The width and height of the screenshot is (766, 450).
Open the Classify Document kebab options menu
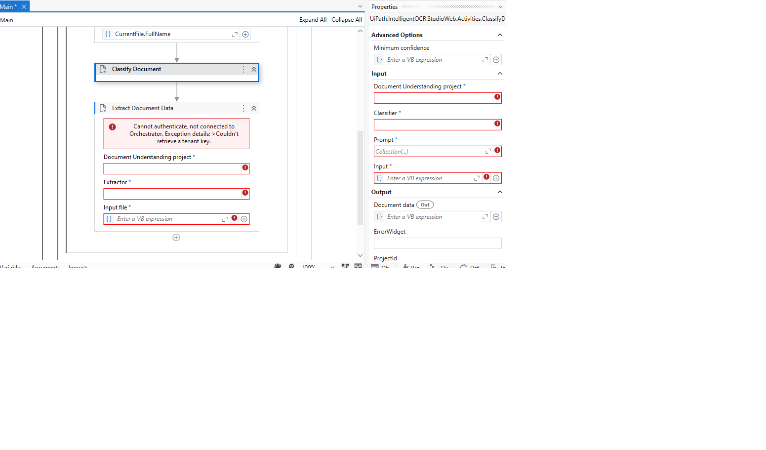(243, 69)
